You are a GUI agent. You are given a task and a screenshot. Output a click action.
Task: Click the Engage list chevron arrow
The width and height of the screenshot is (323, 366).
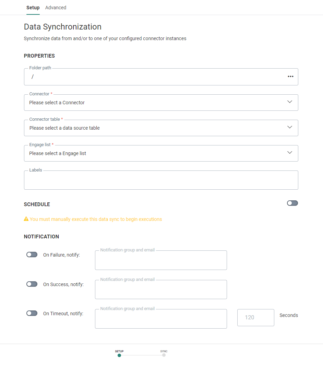[290, 153]
